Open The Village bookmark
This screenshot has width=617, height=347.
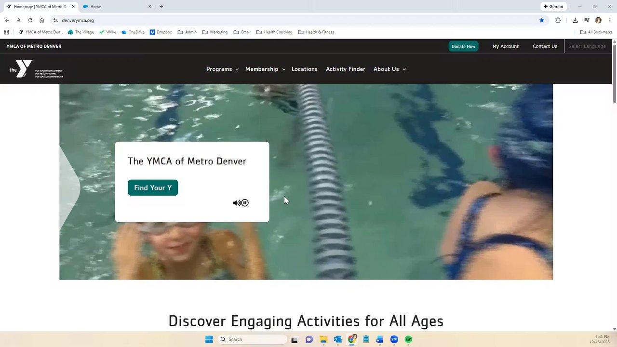tap(81, 32)
